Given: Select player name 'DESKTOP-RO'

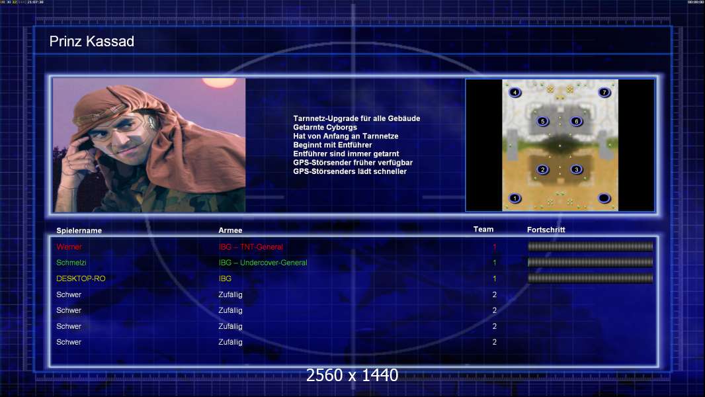Looking at the screenshot, I should (x=81, y=279).
